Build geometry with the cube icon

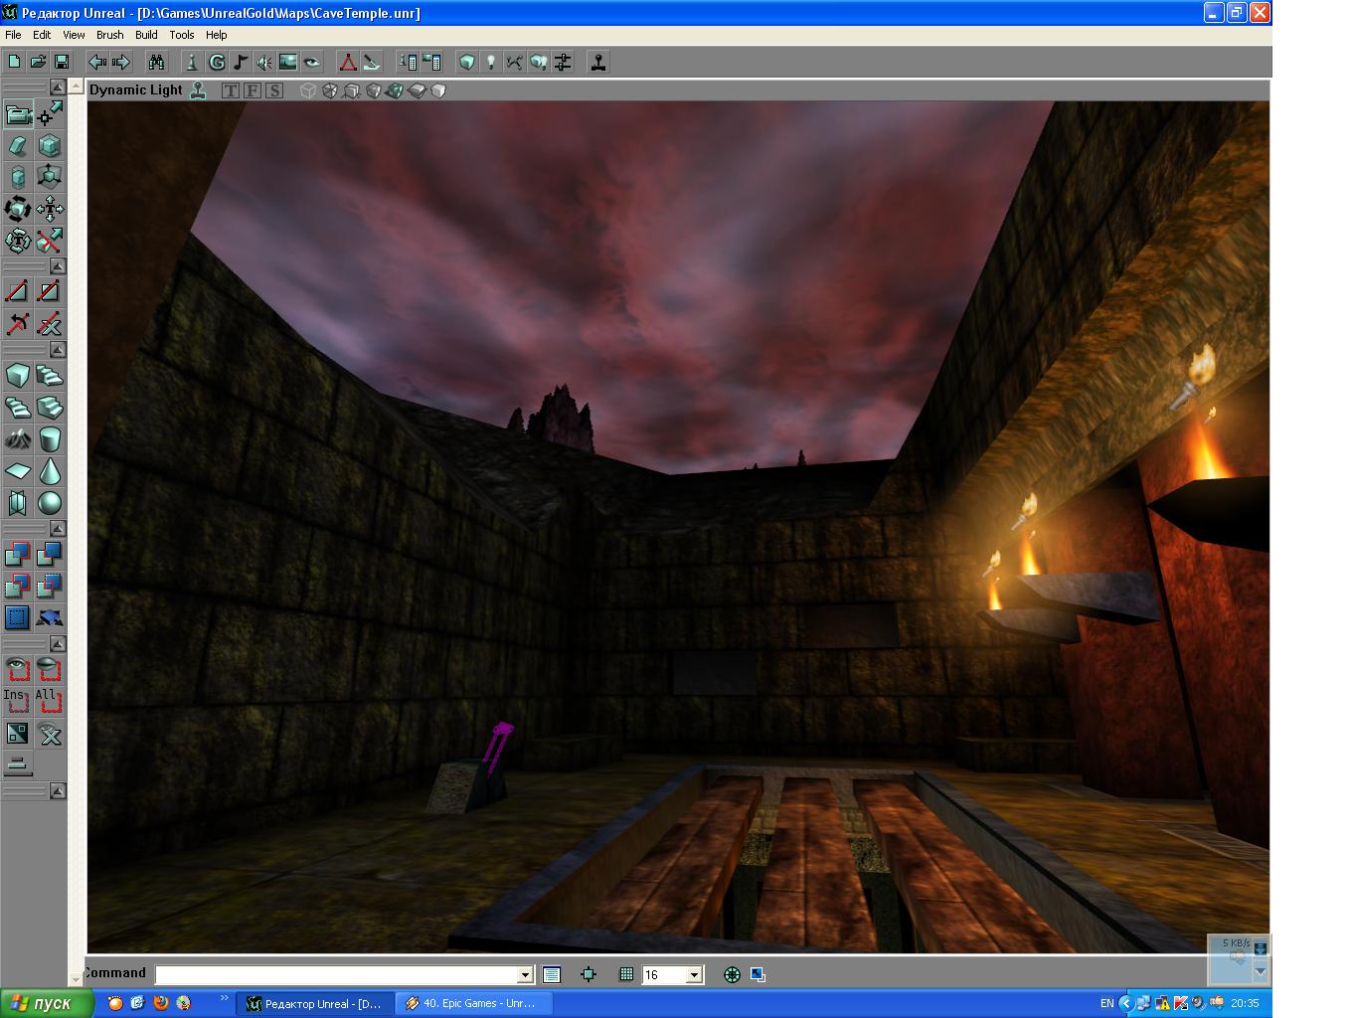coord(467,62)
